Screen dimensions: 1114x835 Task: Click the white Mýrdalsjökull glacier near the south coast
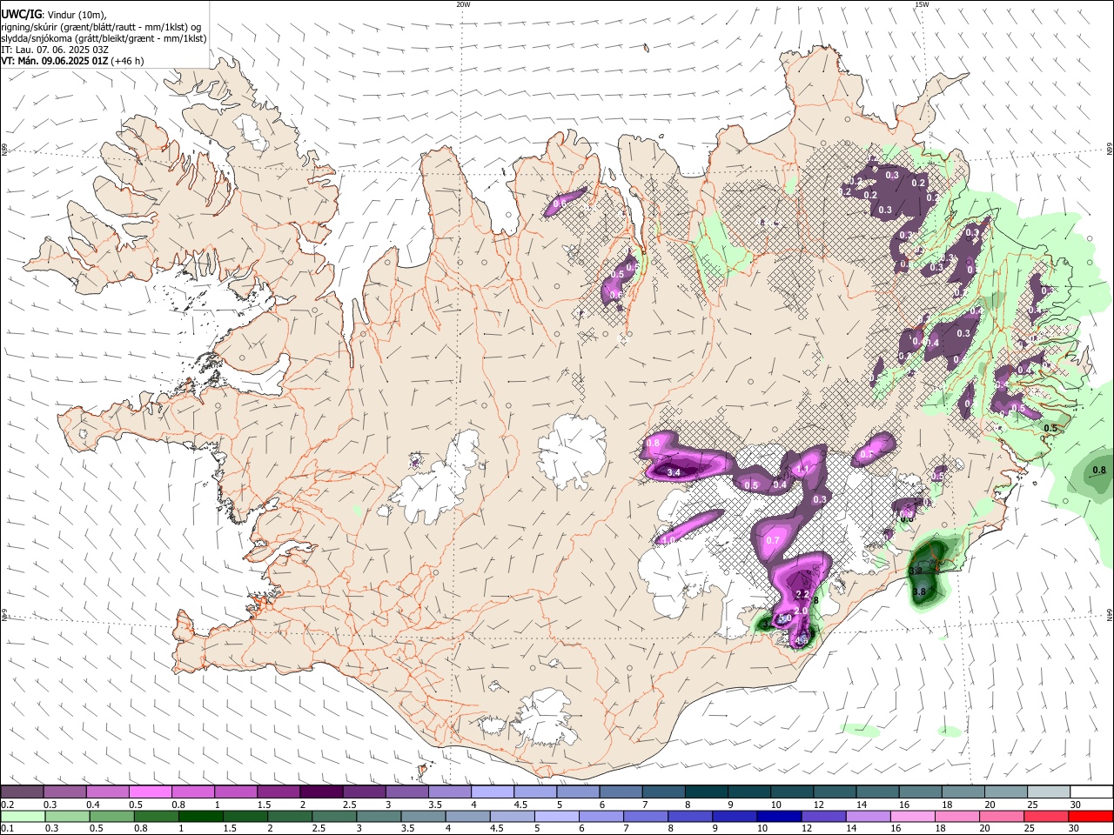tap(545, 717)
